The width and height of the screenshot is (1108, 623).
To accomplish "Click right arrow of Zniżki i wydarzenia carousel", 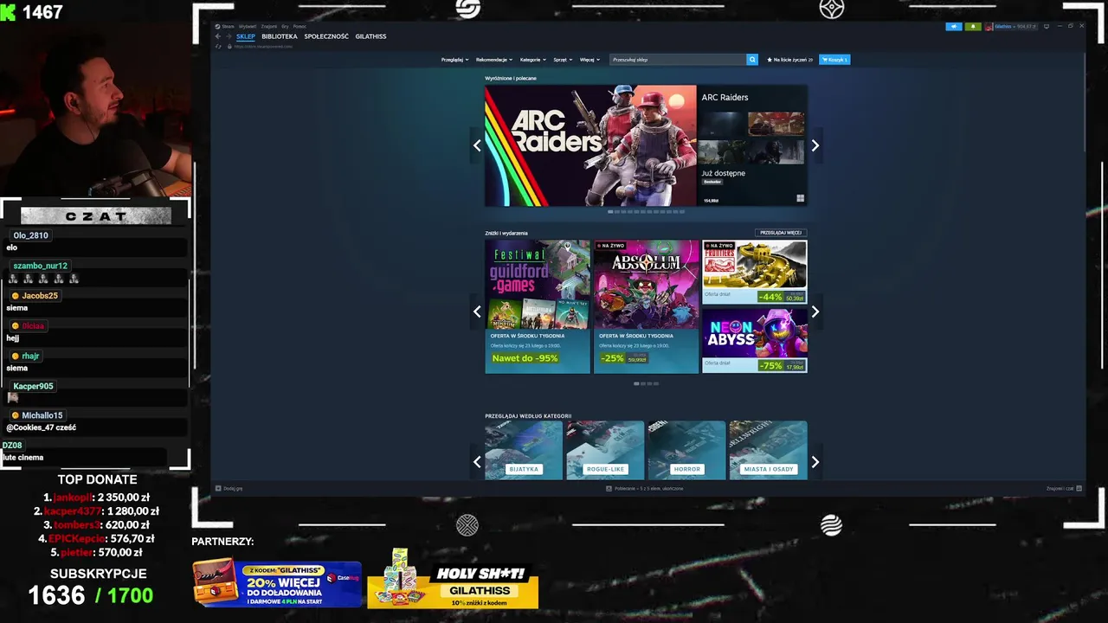I will coord(815,311).
